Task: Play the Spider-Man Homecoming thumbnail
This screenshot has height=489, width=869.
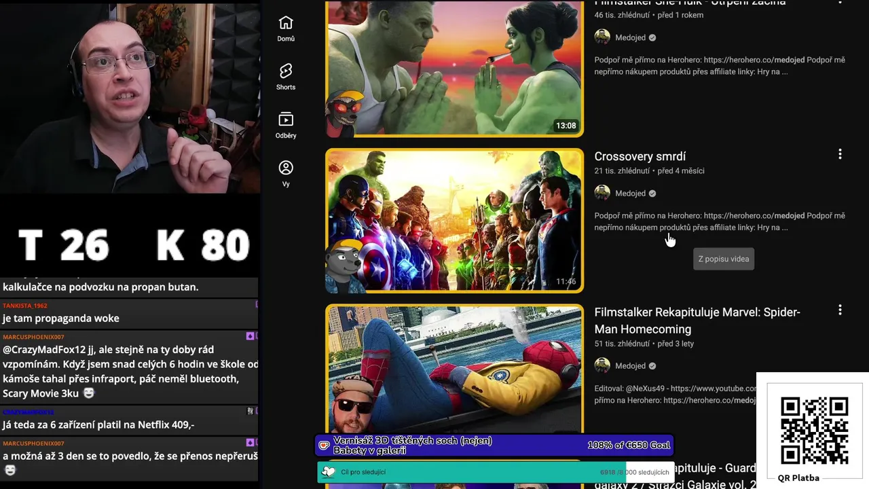Action: [x=454, y=369]
